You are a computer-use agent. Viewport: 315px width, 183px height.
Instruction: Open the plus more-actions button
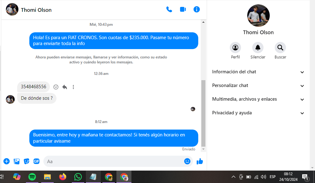pyautogui.click(x=7, y=161)
